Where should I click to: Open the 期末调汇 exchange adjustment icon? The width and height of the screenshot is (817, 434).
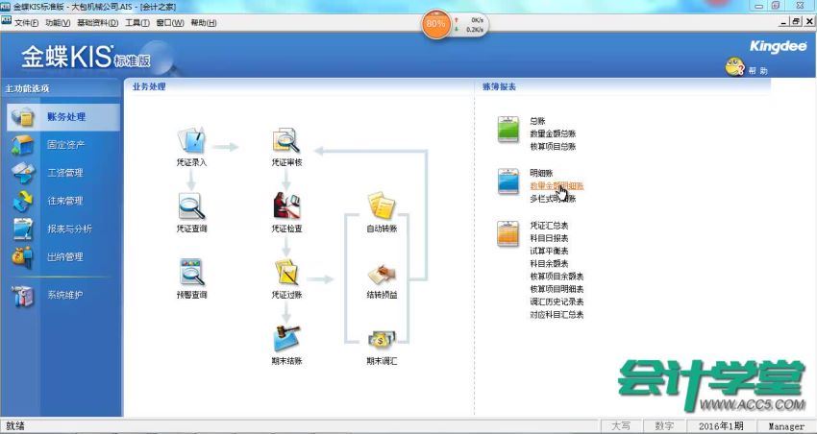pyautogui.click(x=382, y=340)
